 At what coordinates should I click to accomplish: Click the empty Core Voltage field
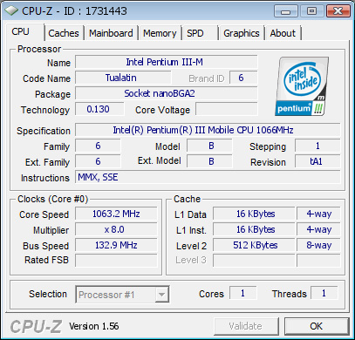(x=227, y=109)
